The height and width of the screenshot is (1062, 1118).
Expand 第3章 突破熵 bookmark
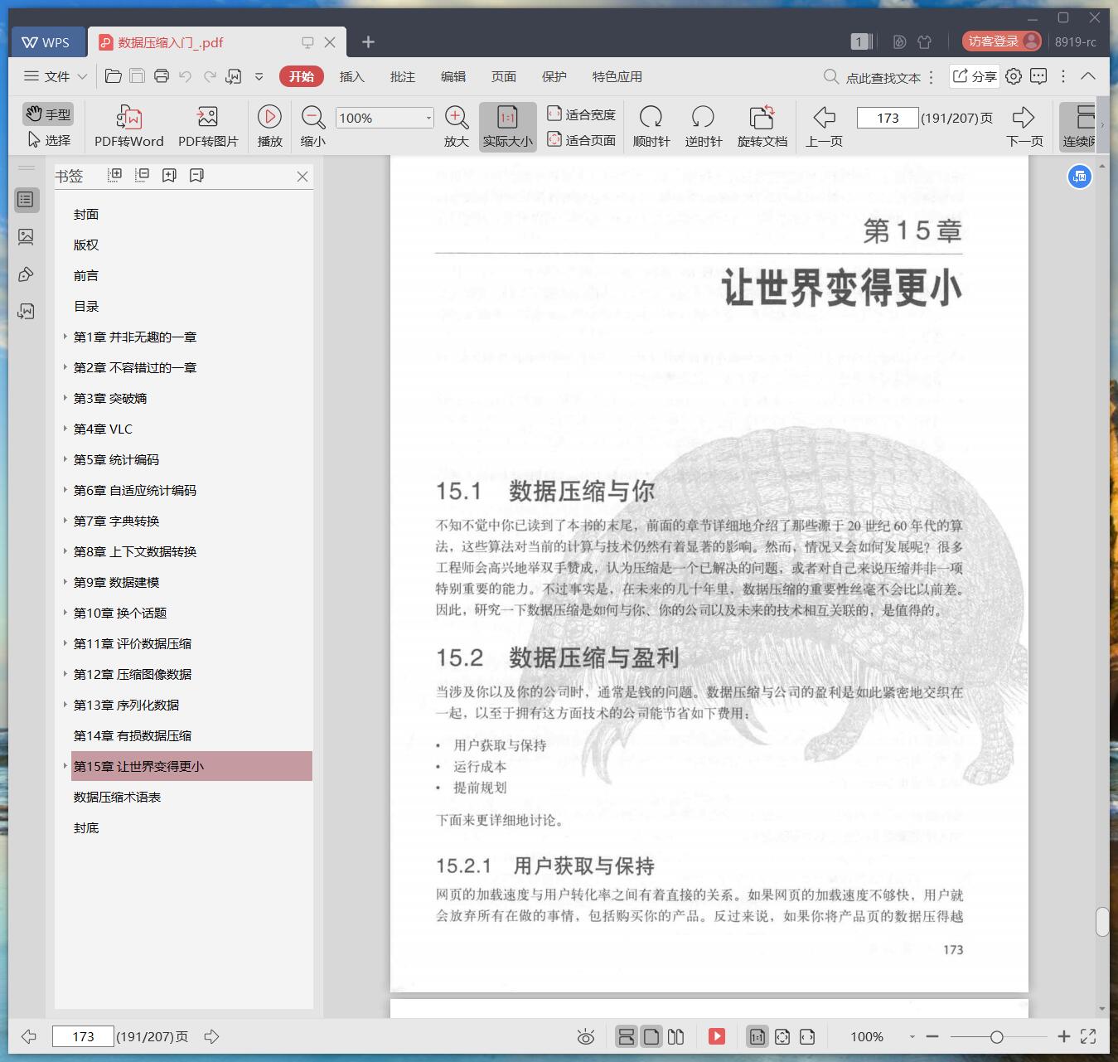tap(65, 398)
